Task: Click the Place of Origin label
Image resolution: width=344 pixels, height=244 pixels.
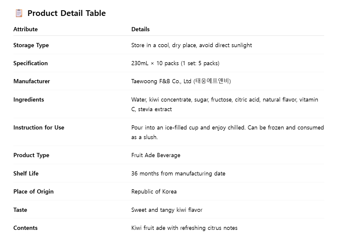Action: (x=33, y=191)
